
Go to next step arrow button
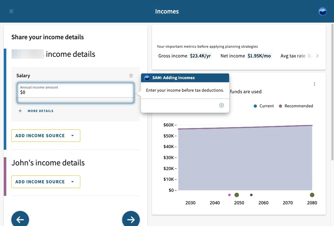tap(131, 219)
